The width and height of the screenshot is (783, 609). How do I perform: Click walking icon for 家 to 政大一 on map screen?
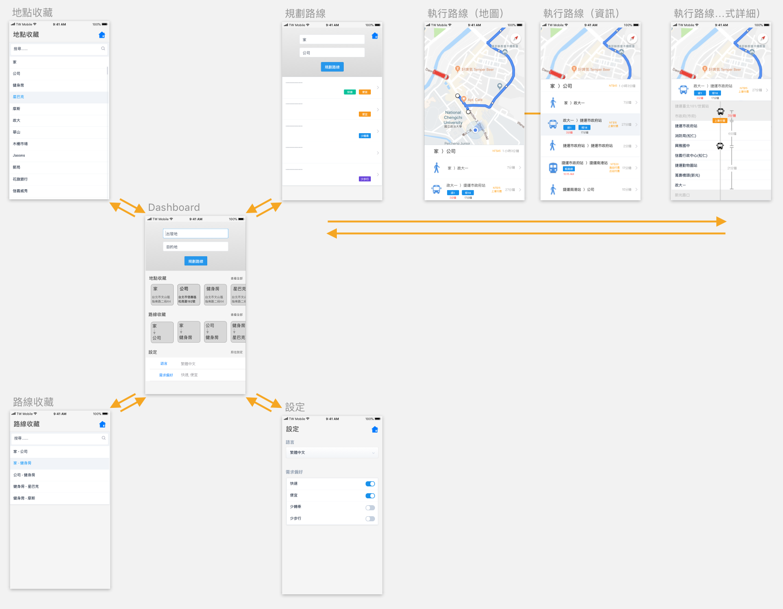click(437, 168)
